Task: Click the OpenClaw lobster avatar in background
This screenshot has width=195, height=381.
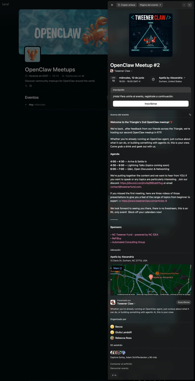Action: (33, 54)
